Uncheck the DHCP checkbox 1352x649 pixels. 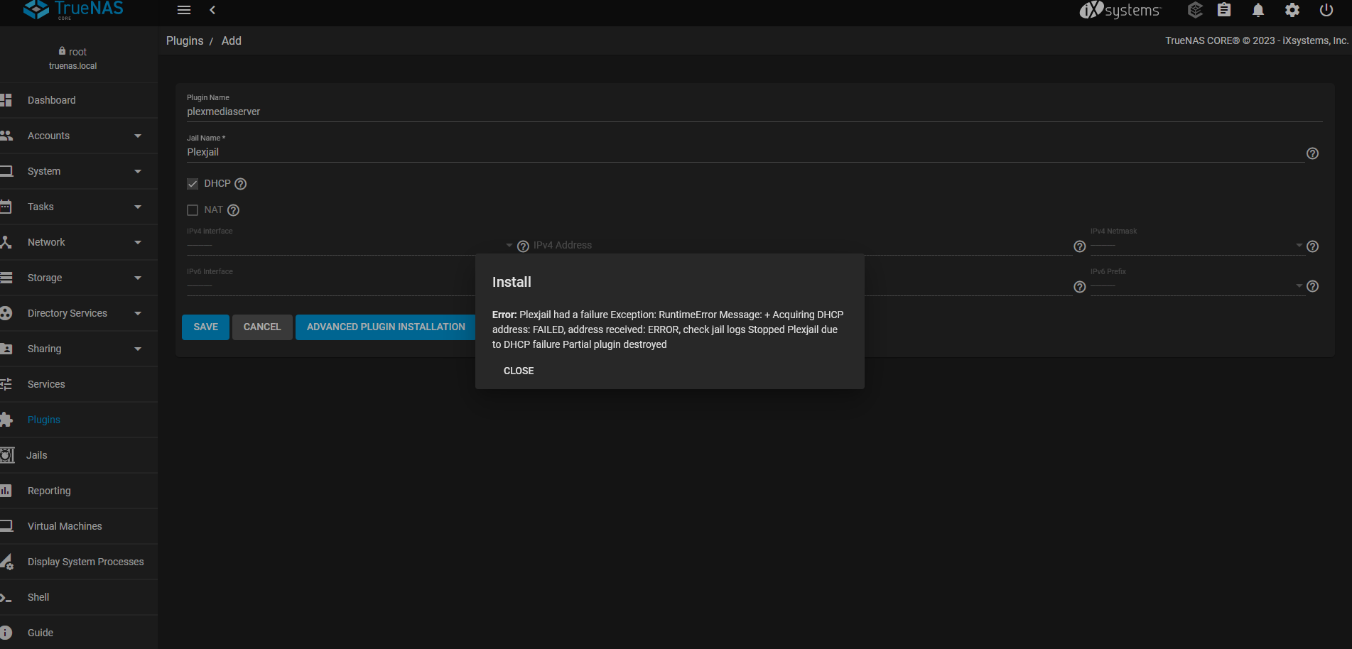pyautogui.click(x=193, y=184)
